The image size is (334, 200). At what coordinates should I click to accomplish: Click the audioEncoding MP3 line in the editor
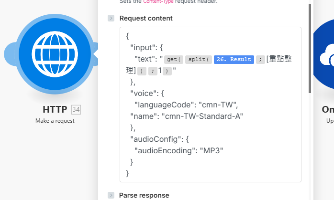(x=179, y=151)
